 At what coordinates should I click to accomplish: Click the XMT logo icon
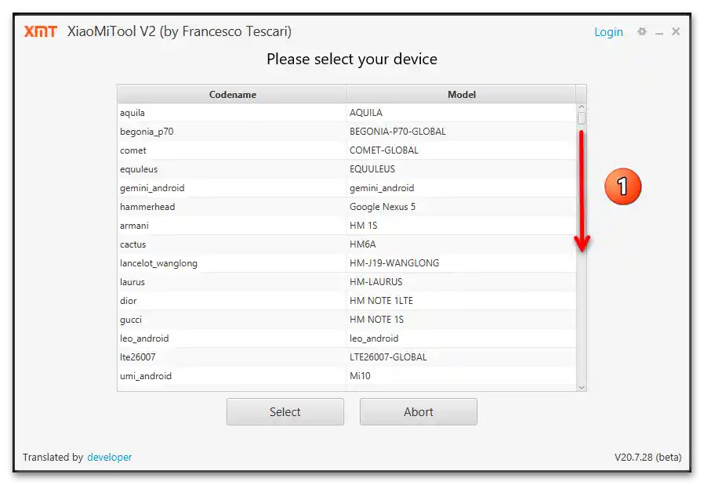pyautogui.click(x=40, y=32)
